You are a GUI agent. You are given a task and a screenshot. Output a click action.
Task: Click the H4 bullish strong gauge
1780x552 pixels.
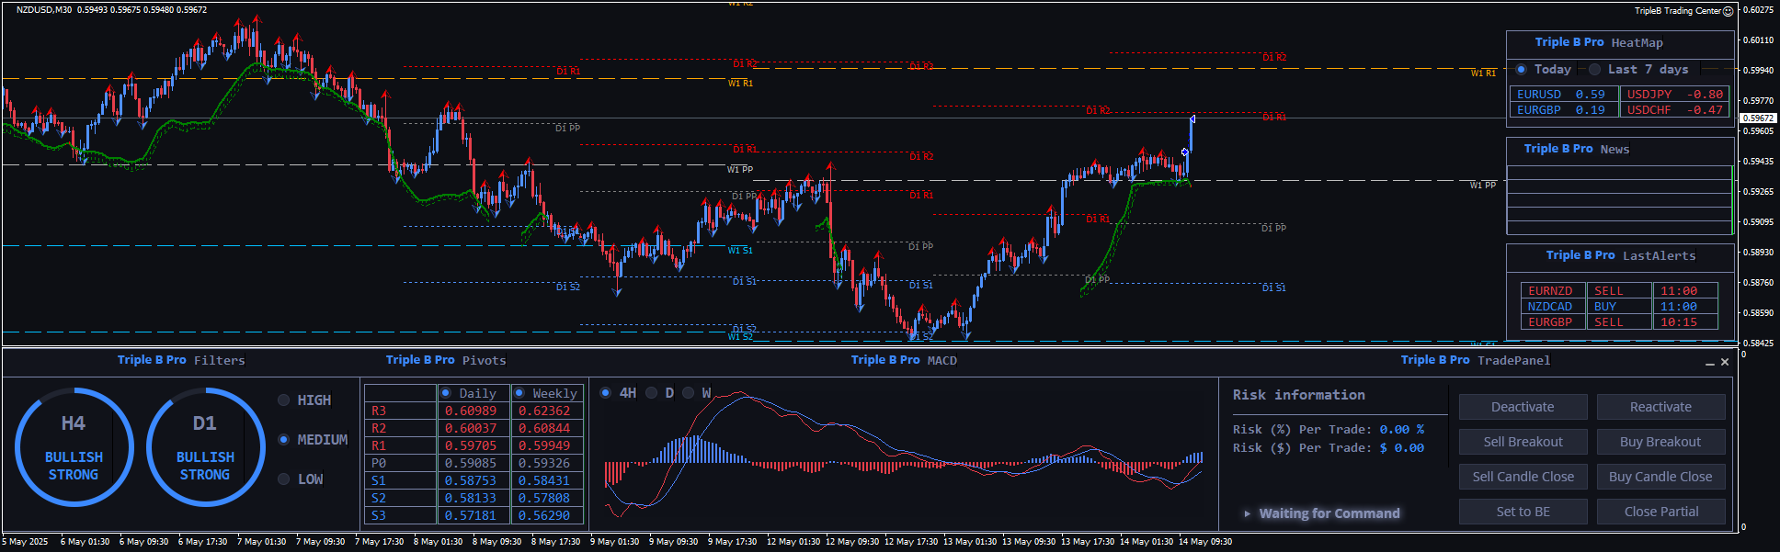coord(74,447)
